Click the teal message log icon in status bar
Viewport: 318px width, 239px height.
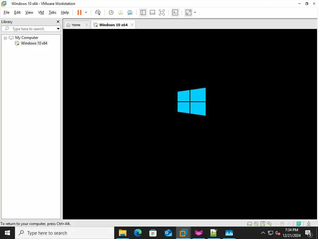pyautogui.click(x=299, y=224)
